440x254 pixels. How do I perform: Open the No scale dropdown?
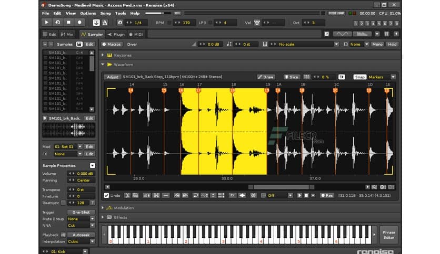(x=336, y=44)
